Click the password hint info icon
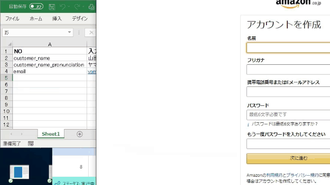 click(x=248, y=124)
